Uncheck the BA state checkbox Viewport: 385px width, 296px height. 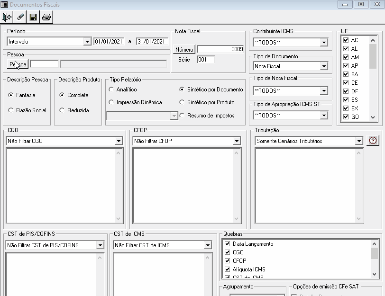pyautogui.click(x=346, y=74)
